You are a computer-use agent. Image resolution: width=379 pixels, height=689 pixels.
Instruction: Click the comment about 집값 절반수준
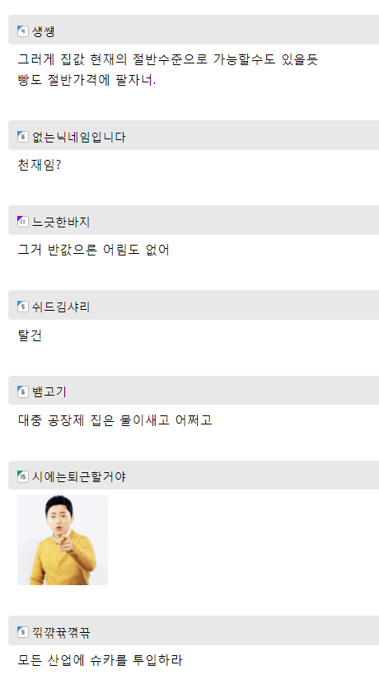(x=167, y=70)
